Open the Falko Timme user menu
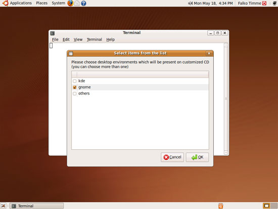 [x=250, y=3]
